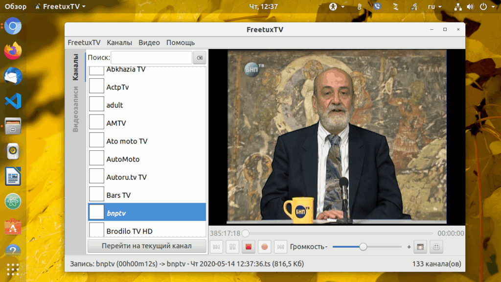Pause playback with the pause button
This screenshot has width=501, height=282.
tap(232, 247)
